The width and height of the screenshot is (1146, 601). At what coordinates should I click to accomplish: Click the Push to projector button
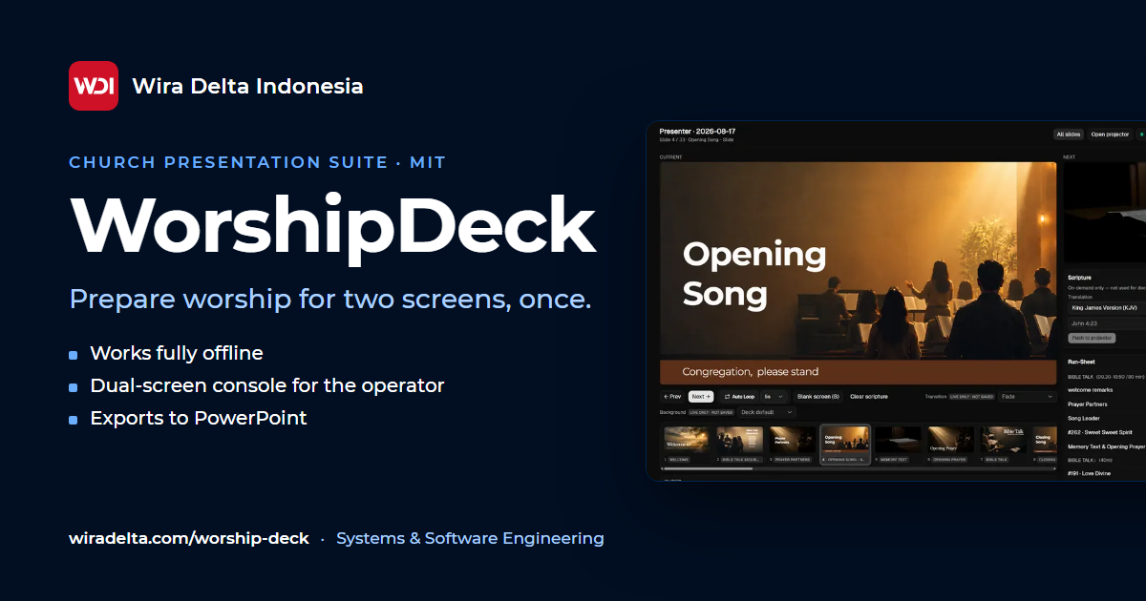[x=1091, y=338]
